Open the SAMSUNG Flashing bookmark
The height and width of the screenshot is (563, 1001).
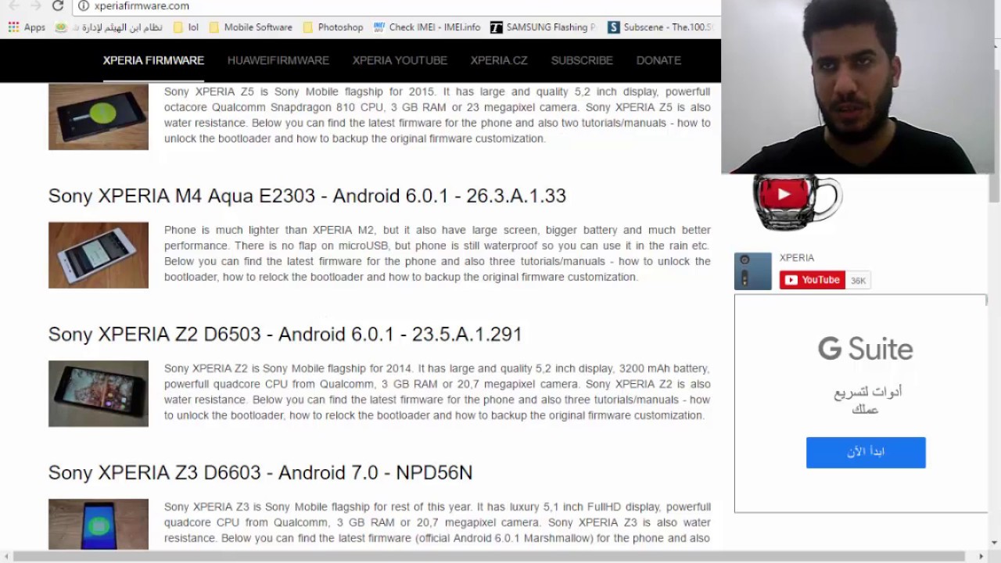tap(543, 27)
